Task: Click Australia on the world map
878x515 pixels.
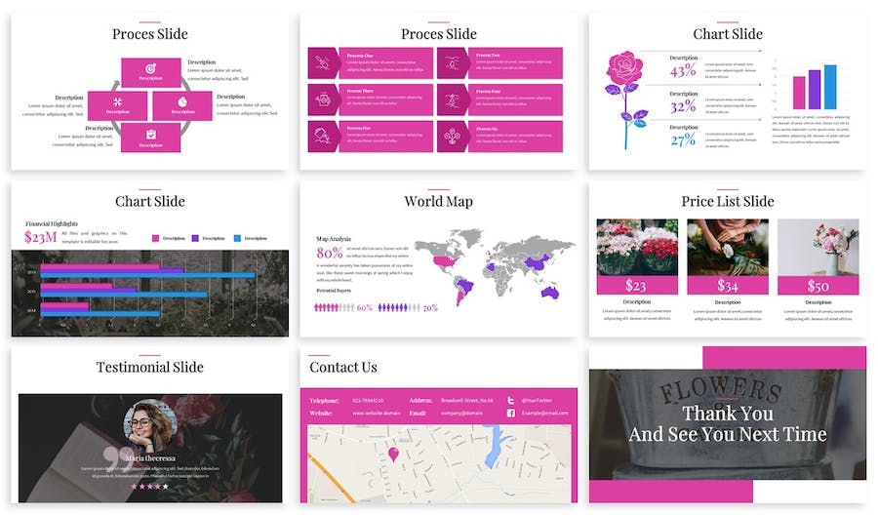Action: coord(549,293)
